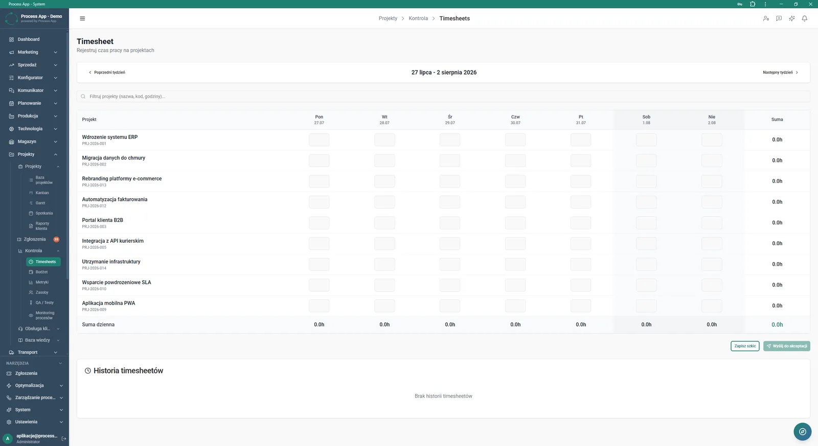This screenshot has height=446, width=818.
Task: Open Zgłoszenia item with badge 35
Action: (x=38, y=239)
